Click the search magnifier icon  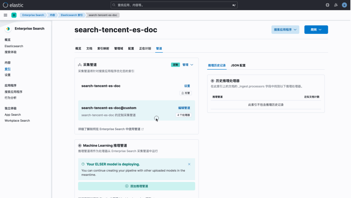pos(114,5)
